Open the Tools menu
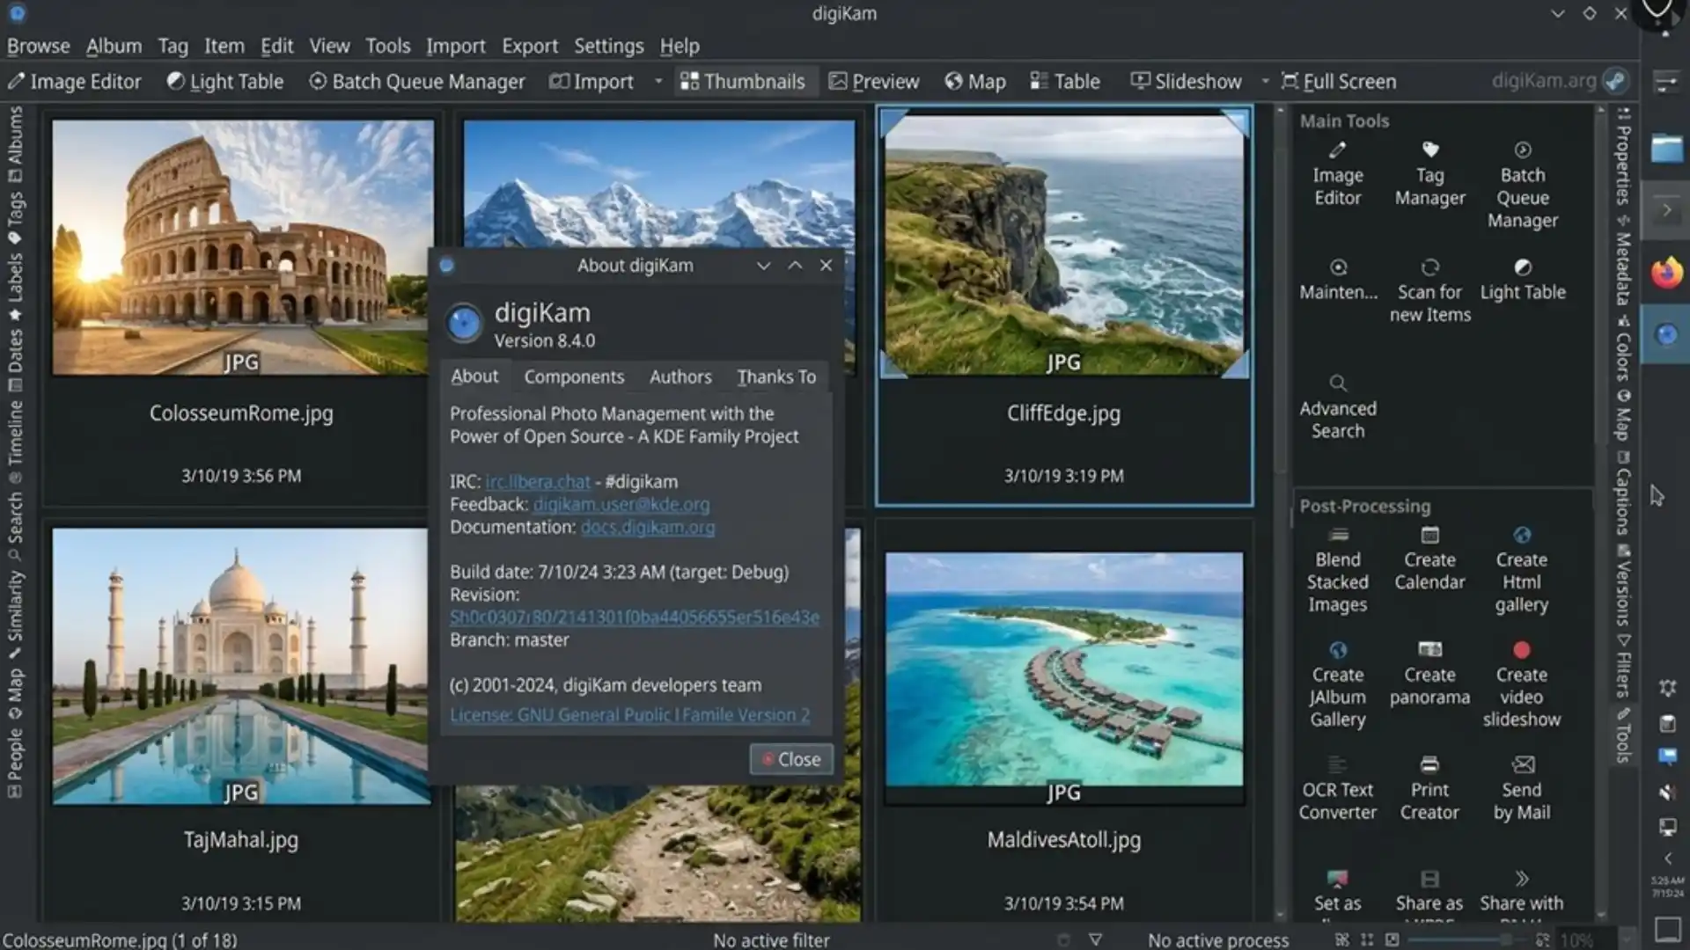This screenshot has height=950, width=1690. coord(387,46)
